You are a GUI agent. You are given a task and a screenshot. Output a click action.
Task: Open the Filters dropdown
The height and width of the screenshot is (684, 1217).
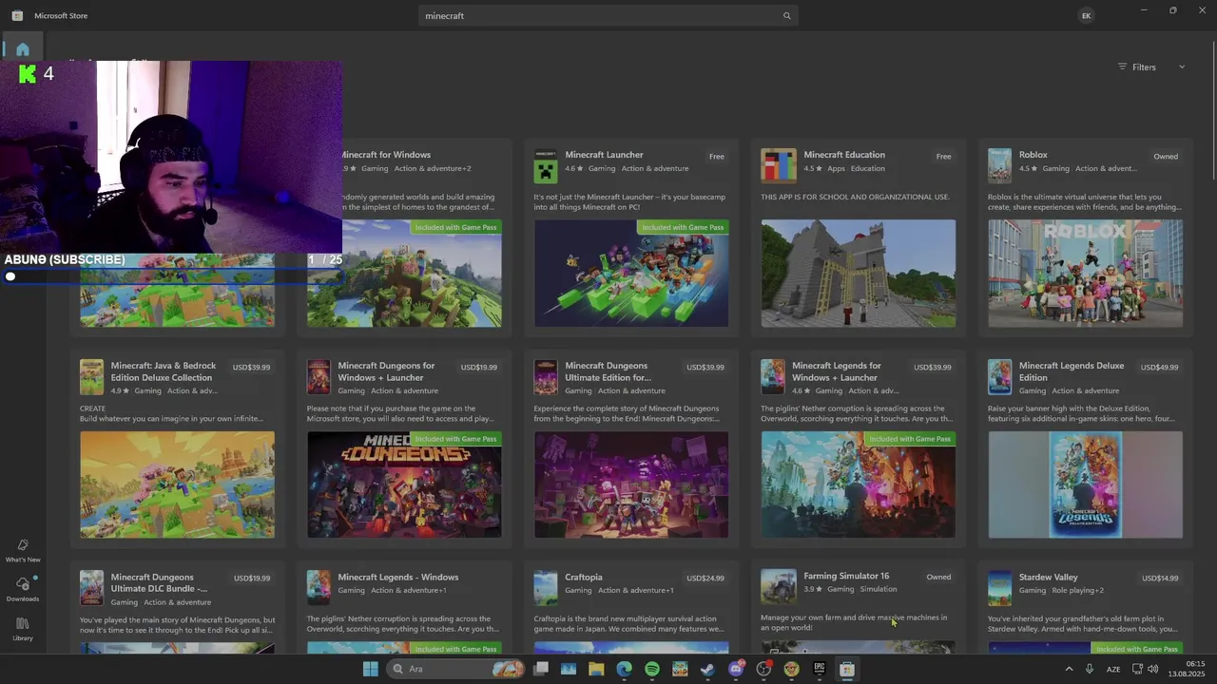[1151, 67]
